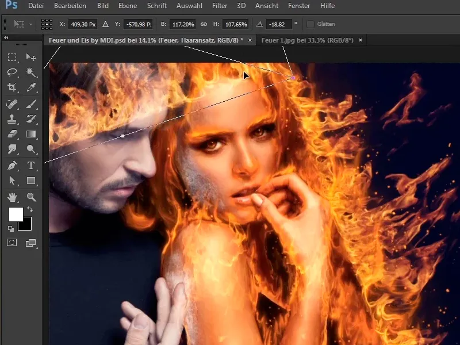Viewport: 460px width, 345px height.
Task: Select the Crop tool
Action: pyautogui.click(x=12, y=87)
